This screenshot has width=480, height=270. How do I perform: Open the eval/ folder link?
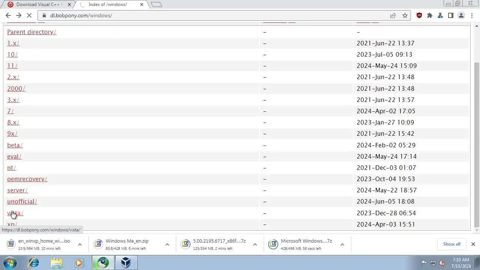coord(14,156)
